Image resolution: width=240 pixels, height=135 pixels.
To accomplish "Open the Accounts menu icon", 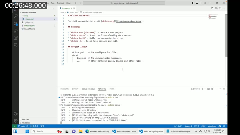I will point(15,113).
